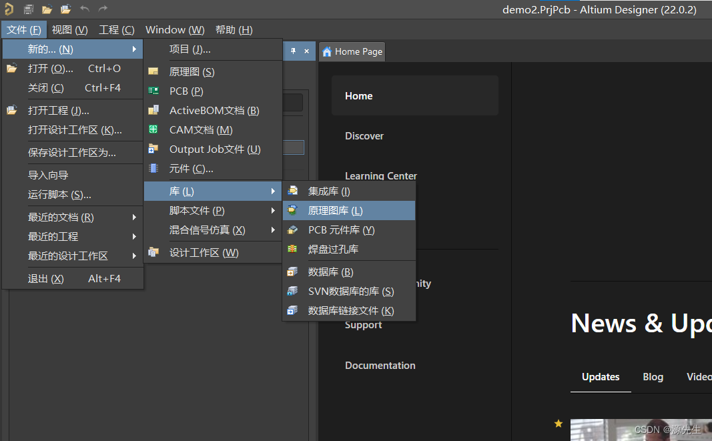The image size is (712, 441).
Task: Expand the 脚本文件 (P) submenu arrow
Action: tap(273, 210)
